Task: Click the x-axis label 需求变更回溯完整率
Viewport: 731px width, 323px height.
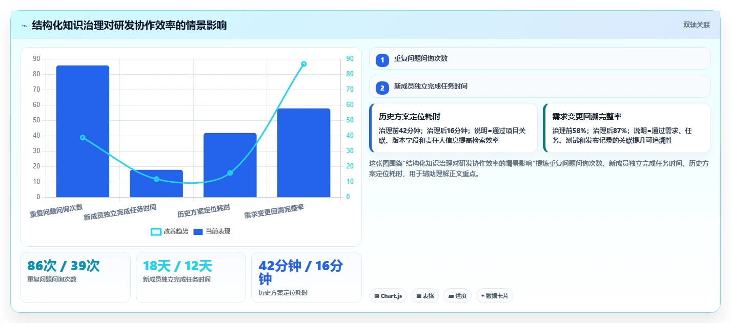Action: tap(274, 211)
